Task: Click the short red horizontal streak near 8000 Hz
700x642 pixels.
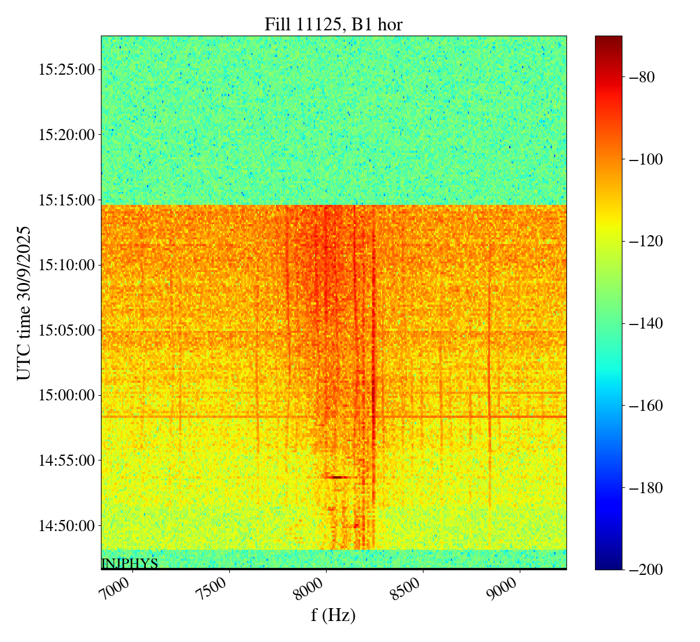Action: [338, 477]
